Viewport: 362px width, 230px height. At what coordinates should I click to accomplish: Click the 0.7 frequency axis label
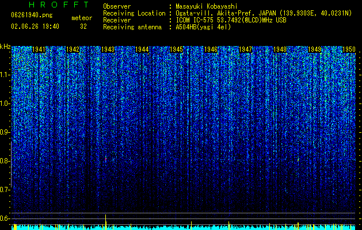tap(5, 190)
